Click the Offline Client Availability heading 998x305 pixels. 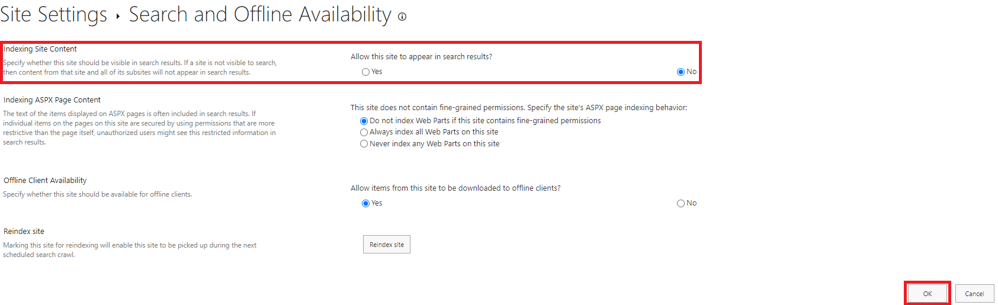click(x=45, y=181)
